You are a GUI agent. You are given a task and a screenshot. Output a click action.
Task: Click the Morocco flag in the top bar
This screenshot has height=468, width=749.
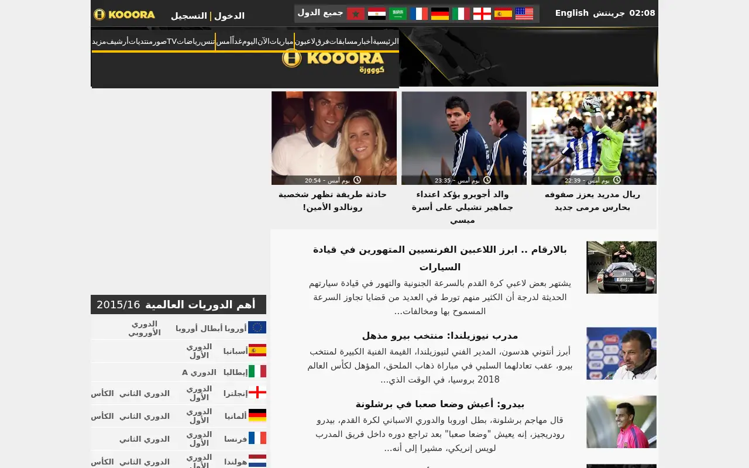356,13
